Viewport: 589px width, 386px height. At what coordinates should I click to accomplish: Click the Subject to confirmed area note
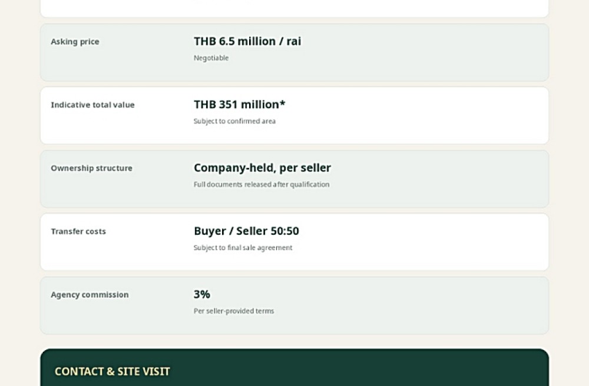pyautogui.click(x=234, y=121)
